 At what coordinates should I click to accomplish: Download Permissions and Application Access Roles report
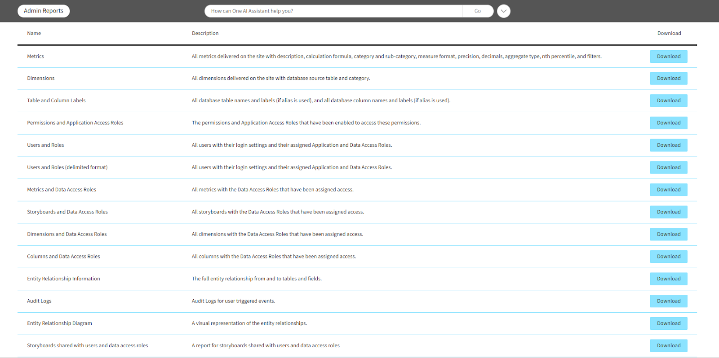point(668,123)
